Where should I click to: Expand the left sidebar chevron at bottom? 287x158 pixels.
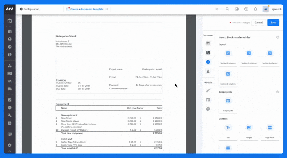[x=10, y=151]
